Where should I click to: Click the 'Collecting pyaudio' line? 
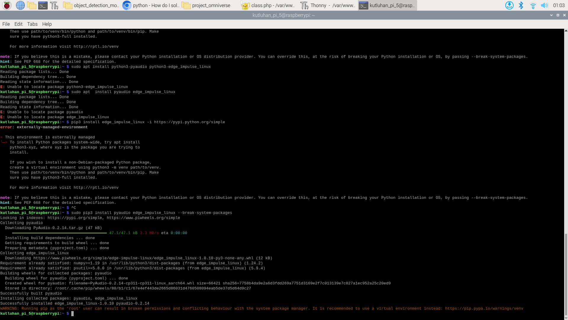[22, 223]
